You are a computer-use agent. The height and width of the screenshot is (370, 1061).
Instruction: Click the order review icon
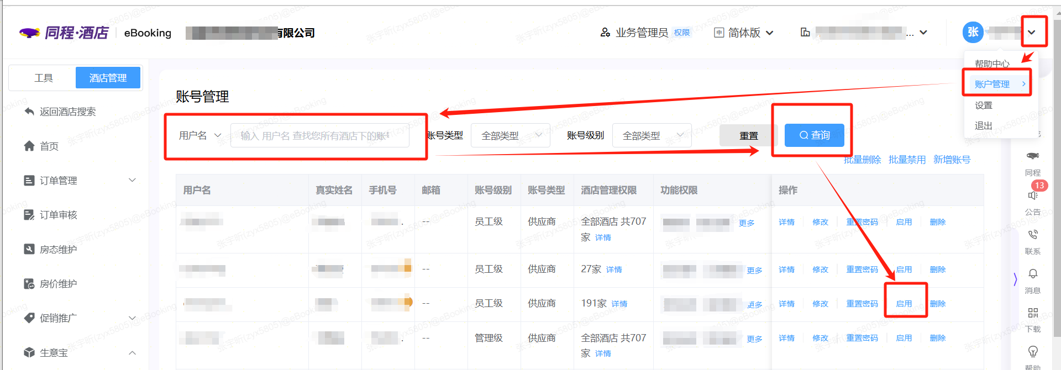29,215
